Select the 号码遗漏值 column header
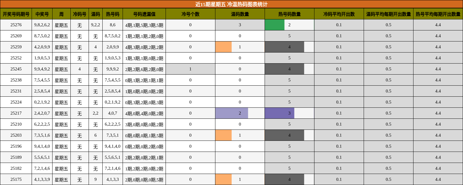 (x=144, y=14)
